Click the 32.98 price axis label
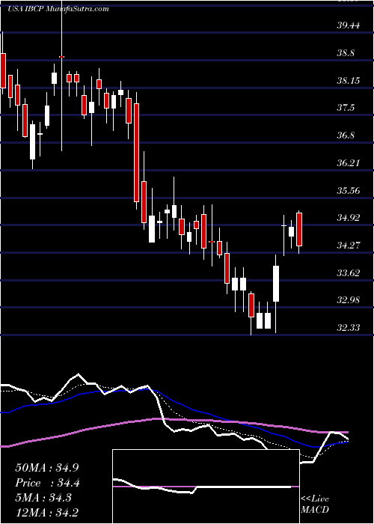 (349, 300)
